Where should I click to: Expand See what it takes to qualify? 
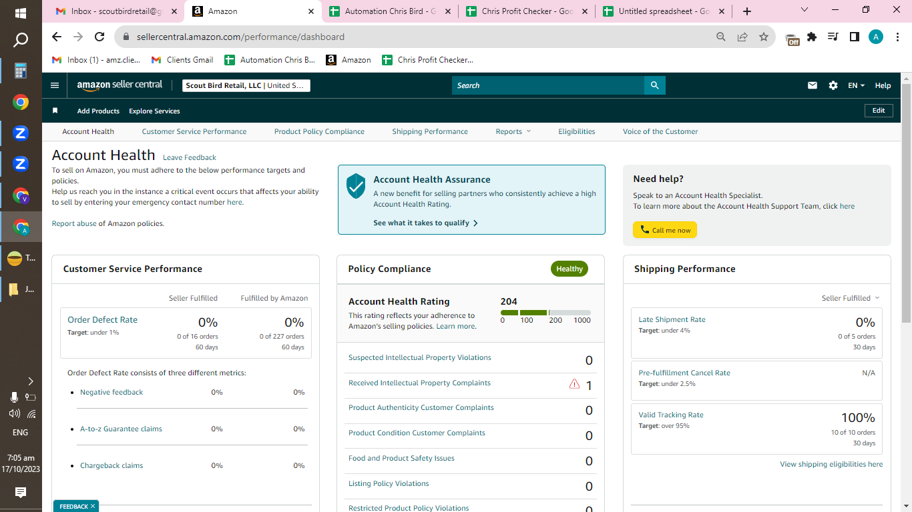point(425,223)
